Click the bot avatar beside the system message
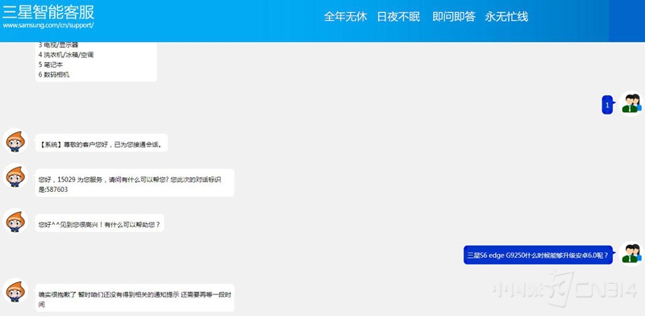 (15, 141)
